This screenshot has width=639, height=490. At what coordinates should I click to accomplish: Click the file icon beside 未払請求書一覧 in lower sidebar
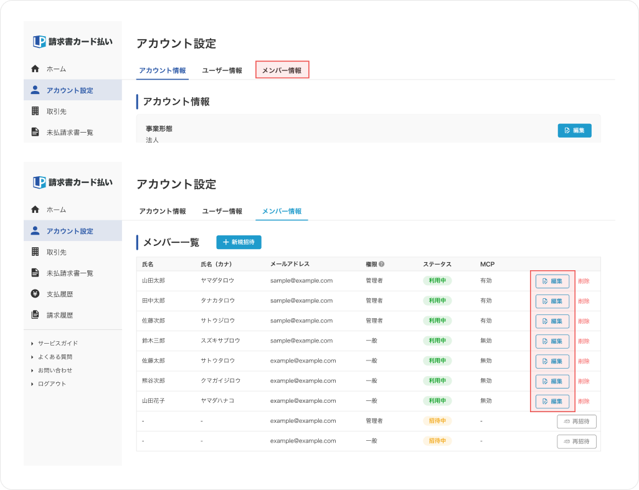[x=35, y=273]
